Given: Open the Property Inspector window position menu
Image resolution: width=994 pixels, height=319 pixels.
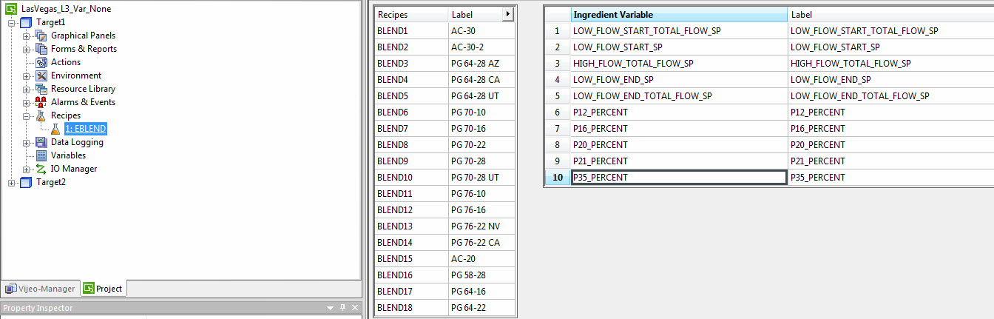Looking at the screenshot, I should tap(330, 308).
